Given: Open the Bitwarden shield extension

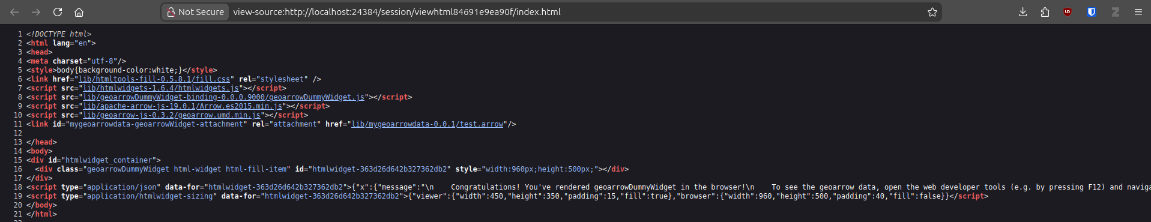Looking at the screenshot, I should tap(1092, 12).
